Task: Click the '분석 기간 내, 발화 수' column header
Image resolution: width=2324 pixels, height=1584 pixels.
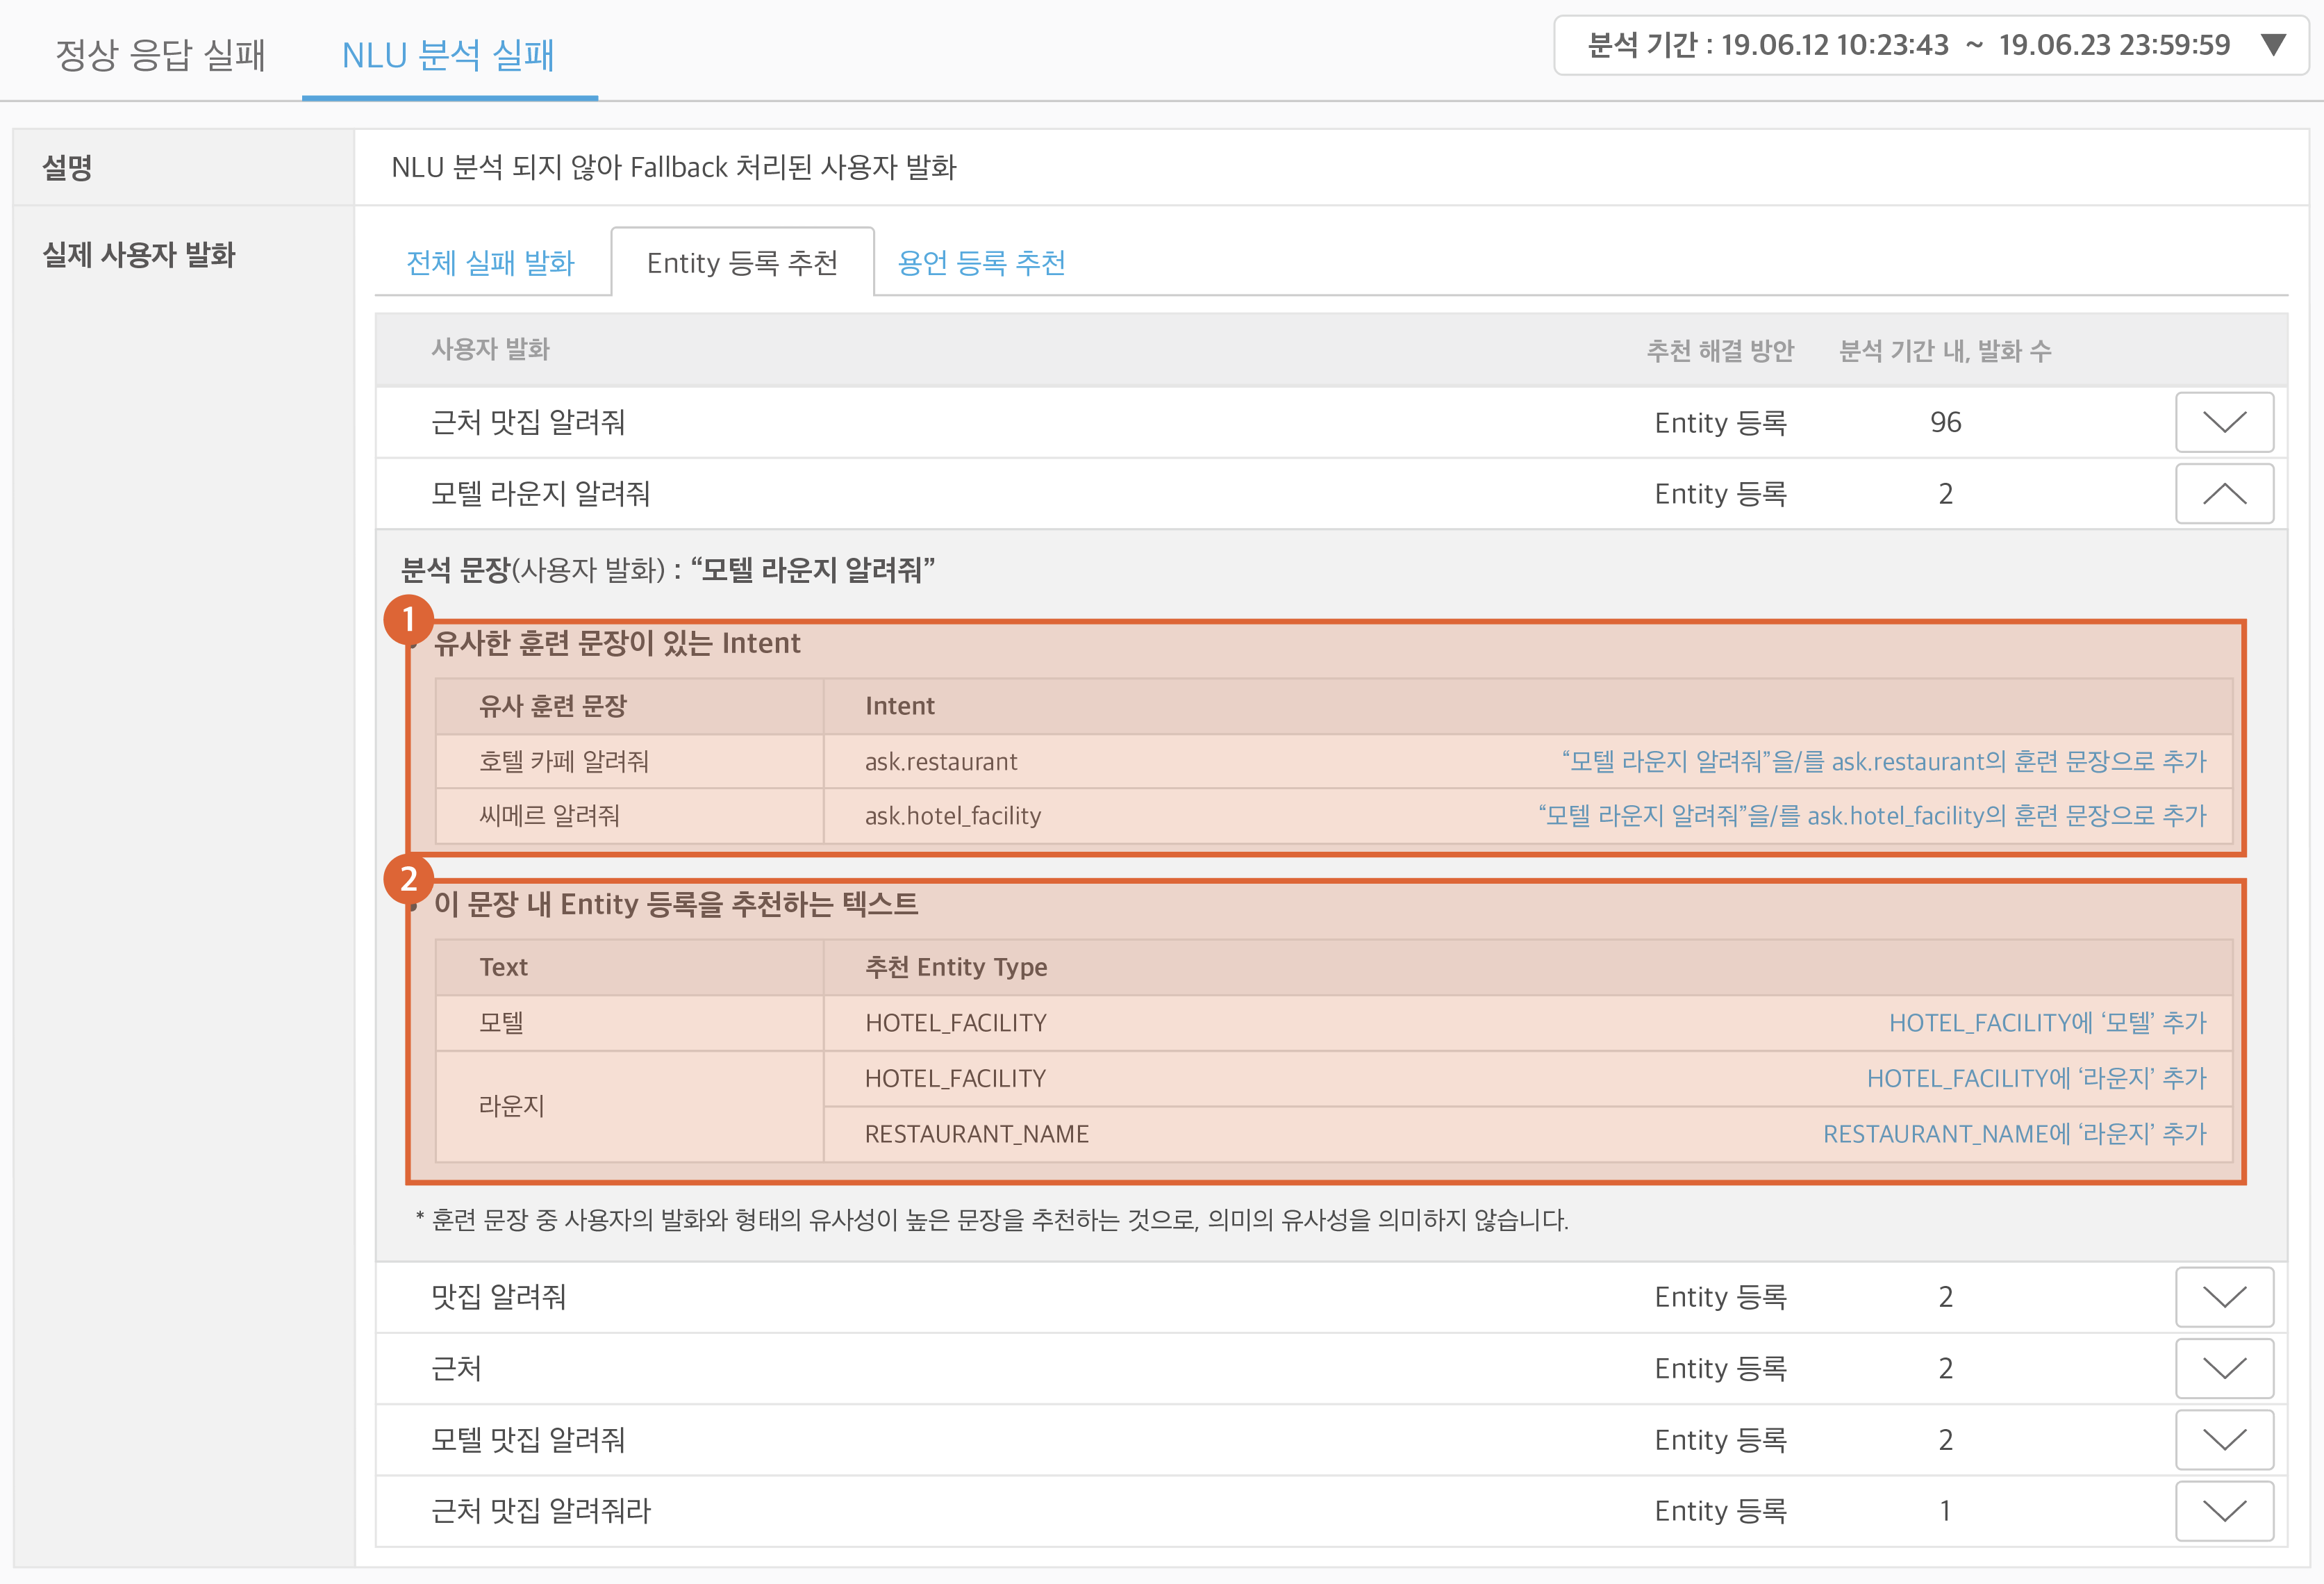Action: pyautogui.click(x=1944, y=350)
